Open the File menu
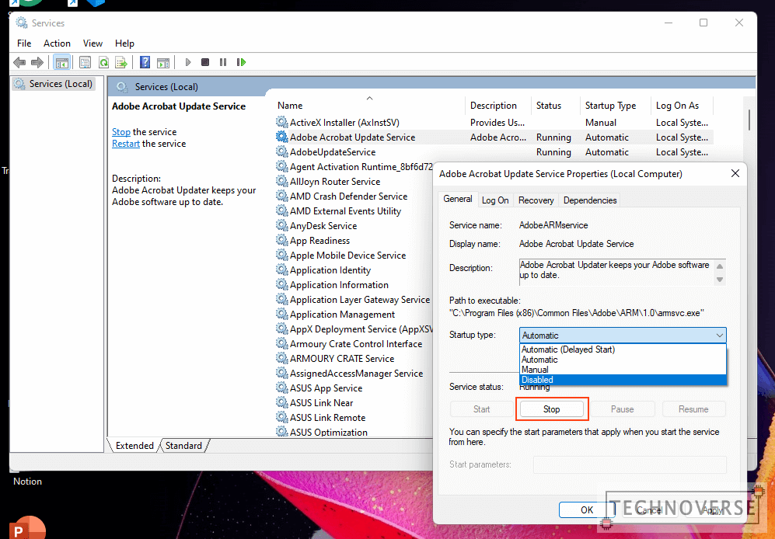Image resolution: width=775 pixels, height=539 pixels. [x=24, y=43]
